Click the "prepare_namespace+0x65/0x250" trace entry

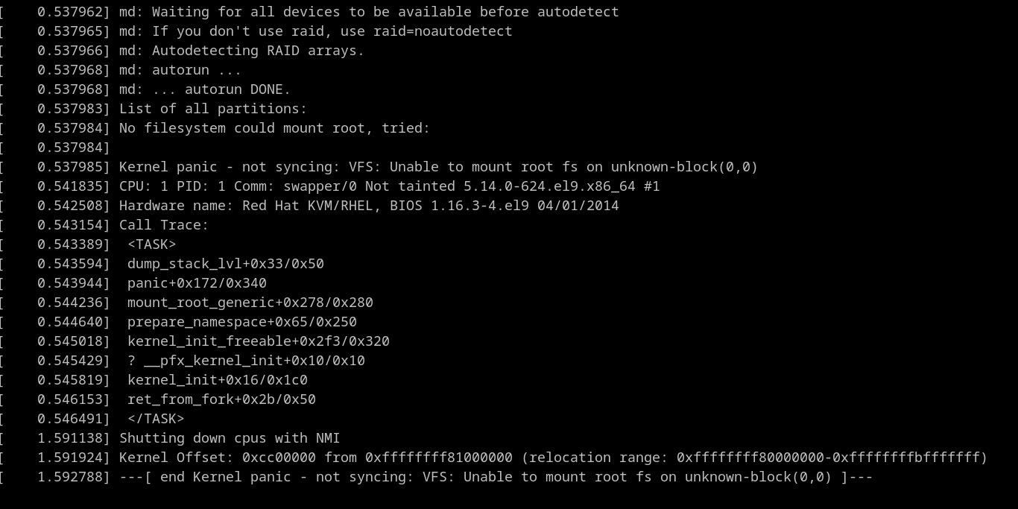[242, 322]
